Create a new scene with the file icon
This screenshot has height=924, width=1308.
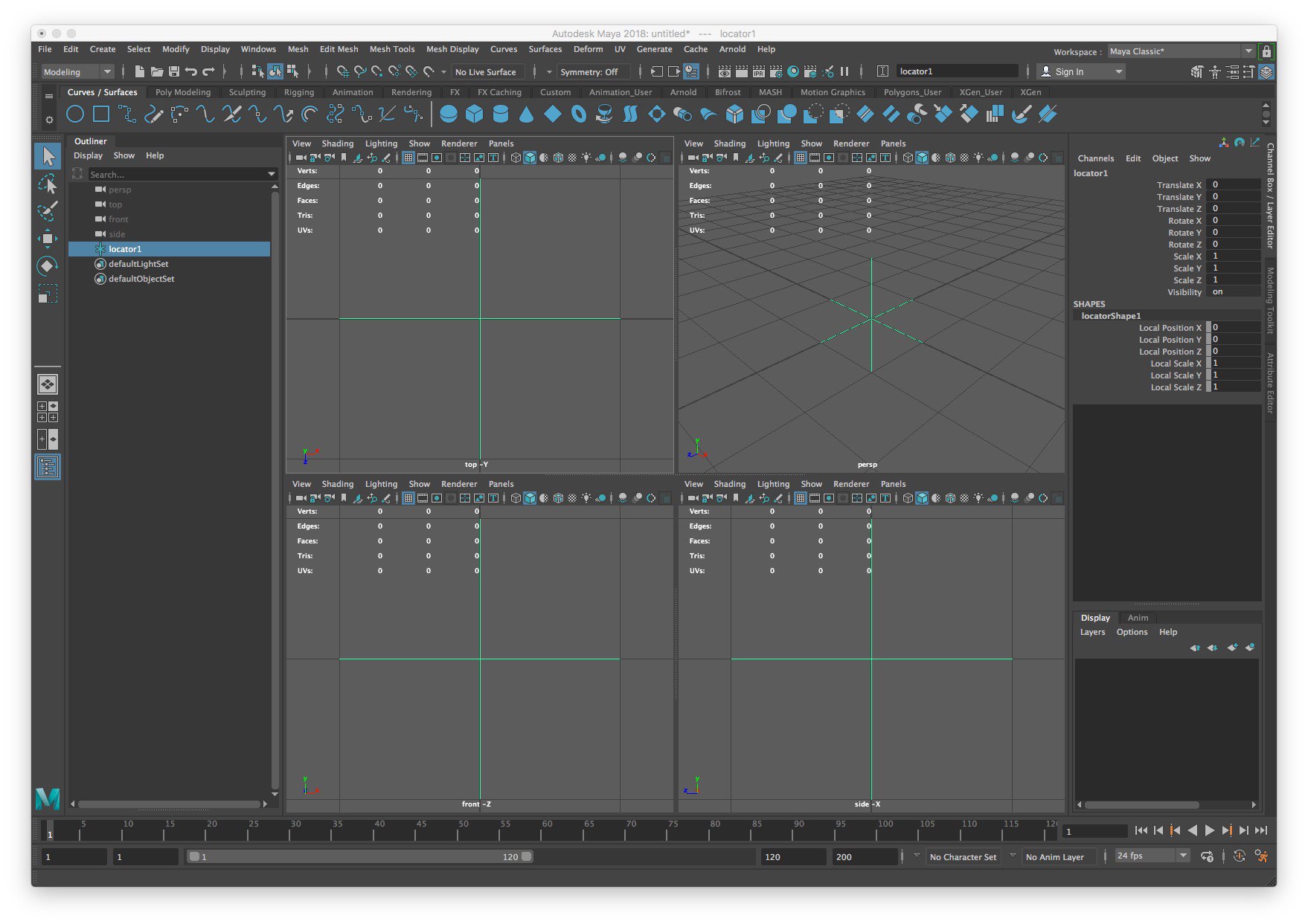[x=140, y=71]
